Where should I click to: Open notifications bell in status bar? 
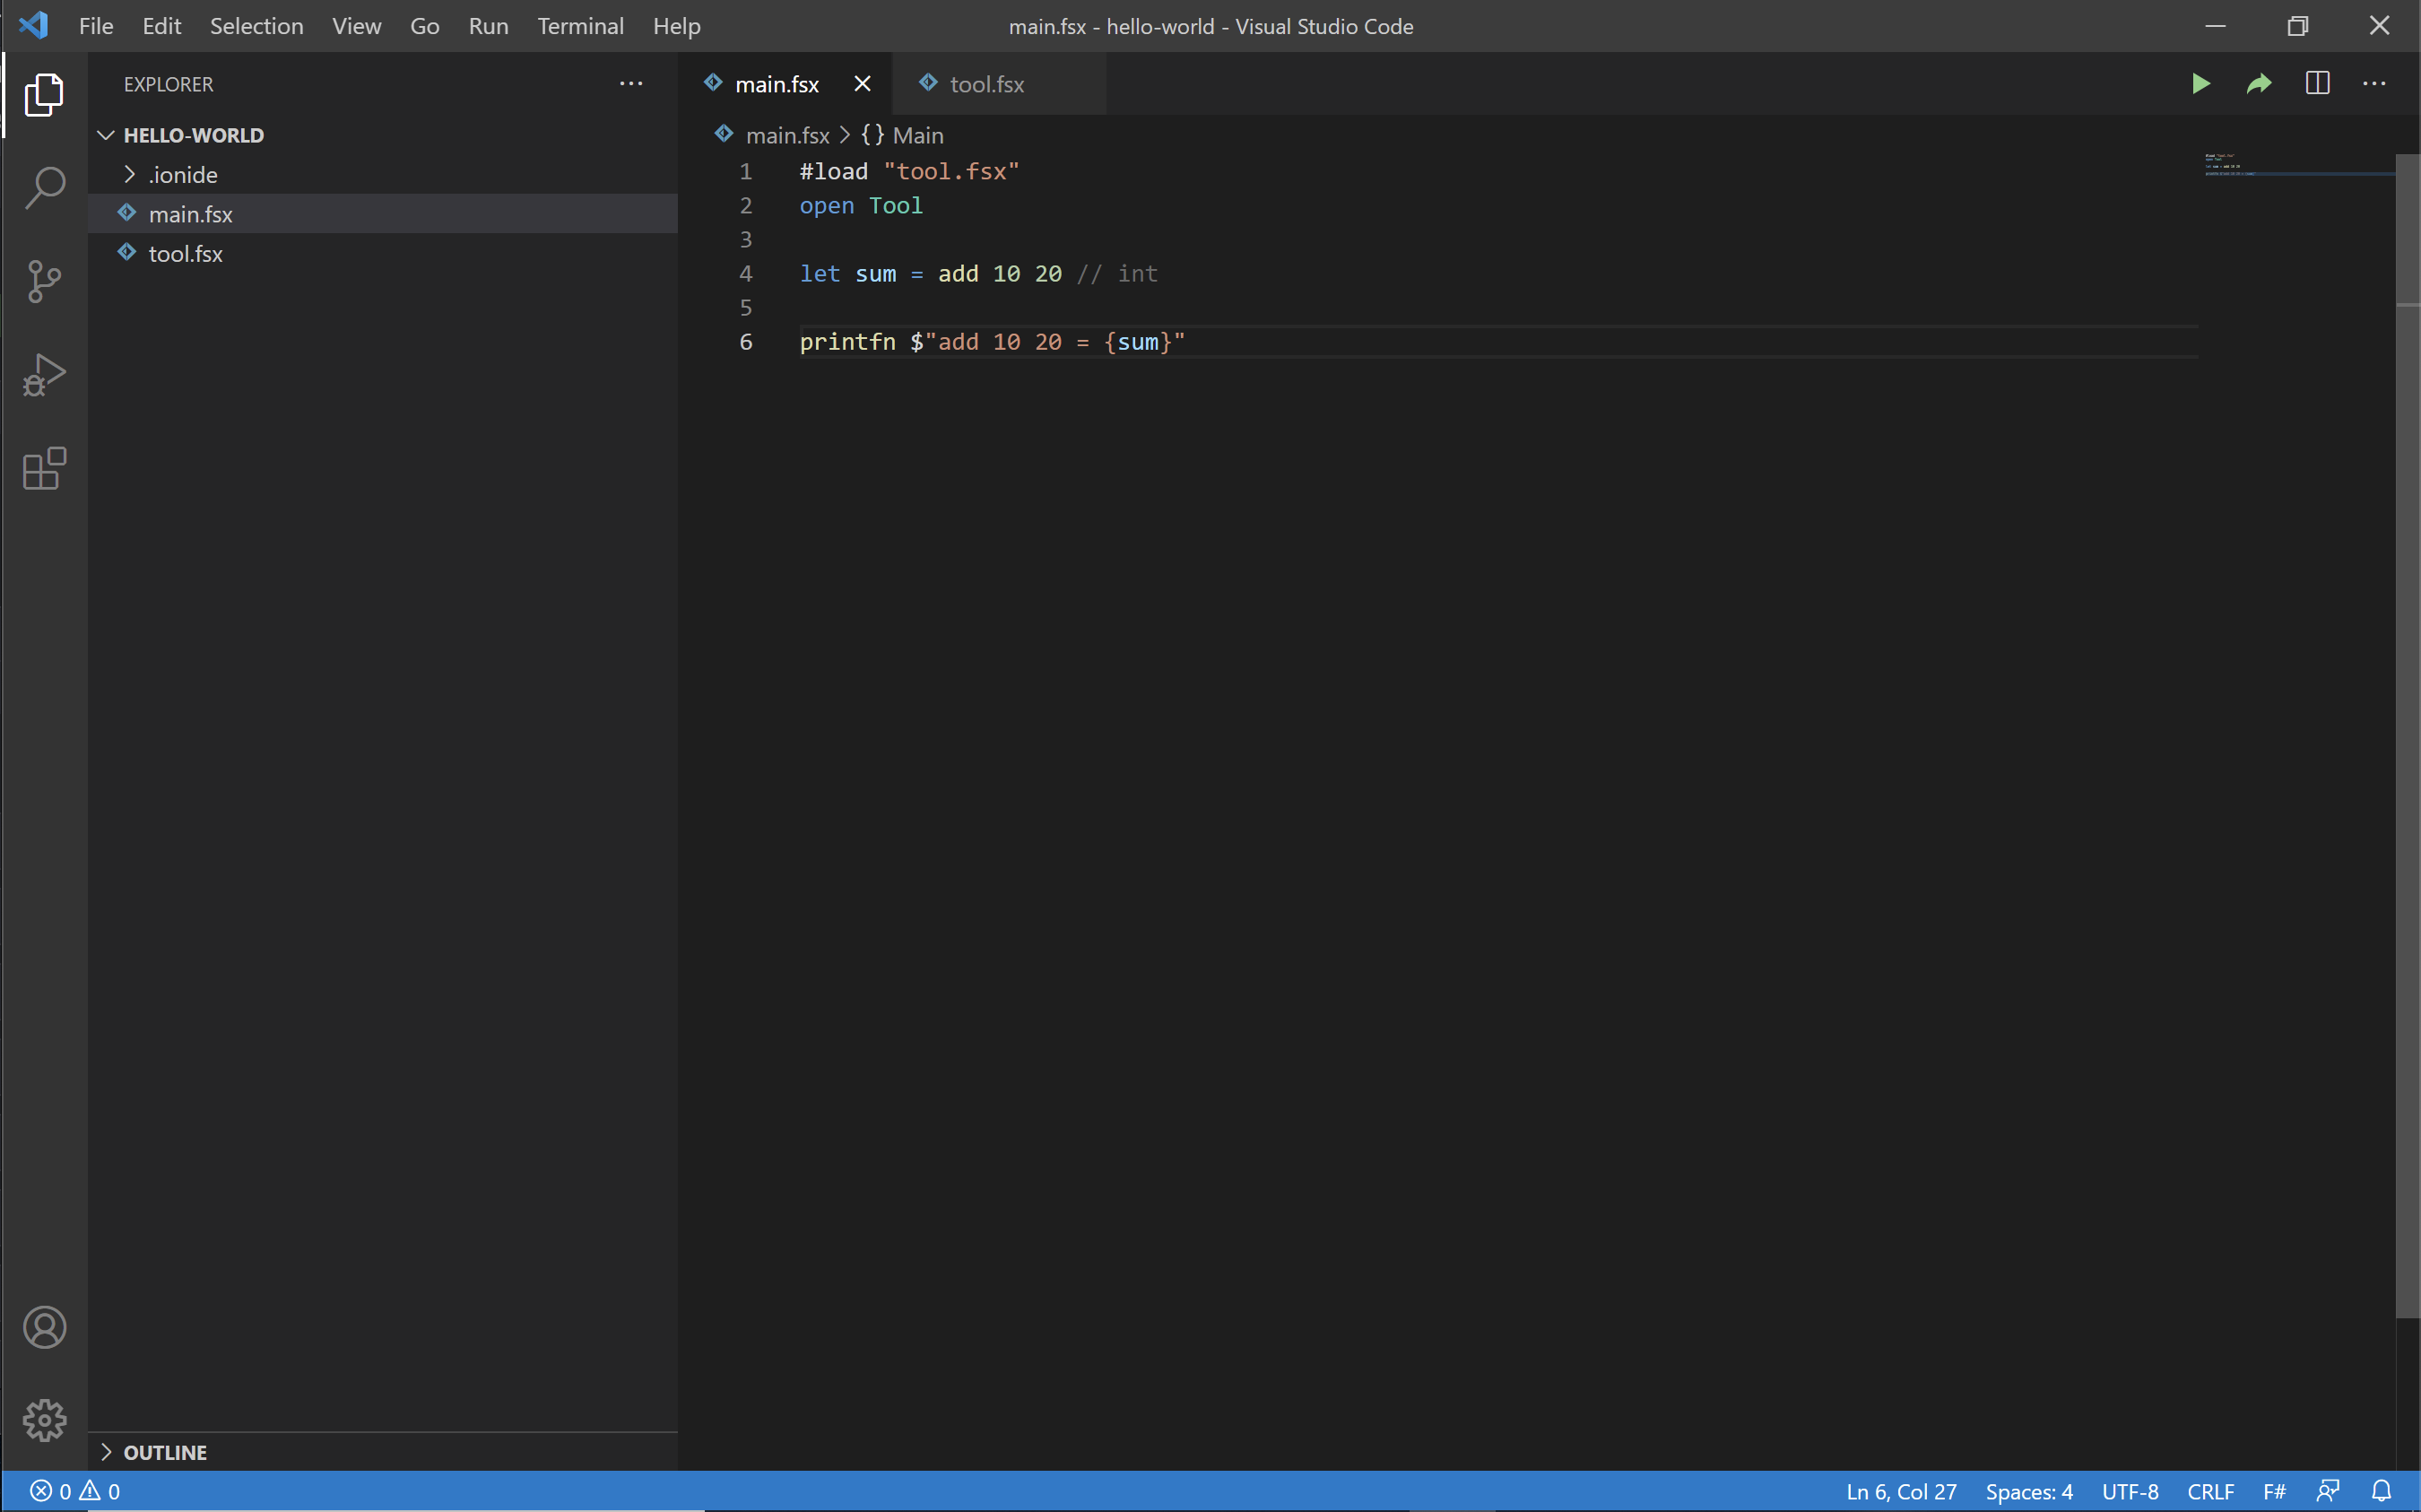coord(2381,1491)
